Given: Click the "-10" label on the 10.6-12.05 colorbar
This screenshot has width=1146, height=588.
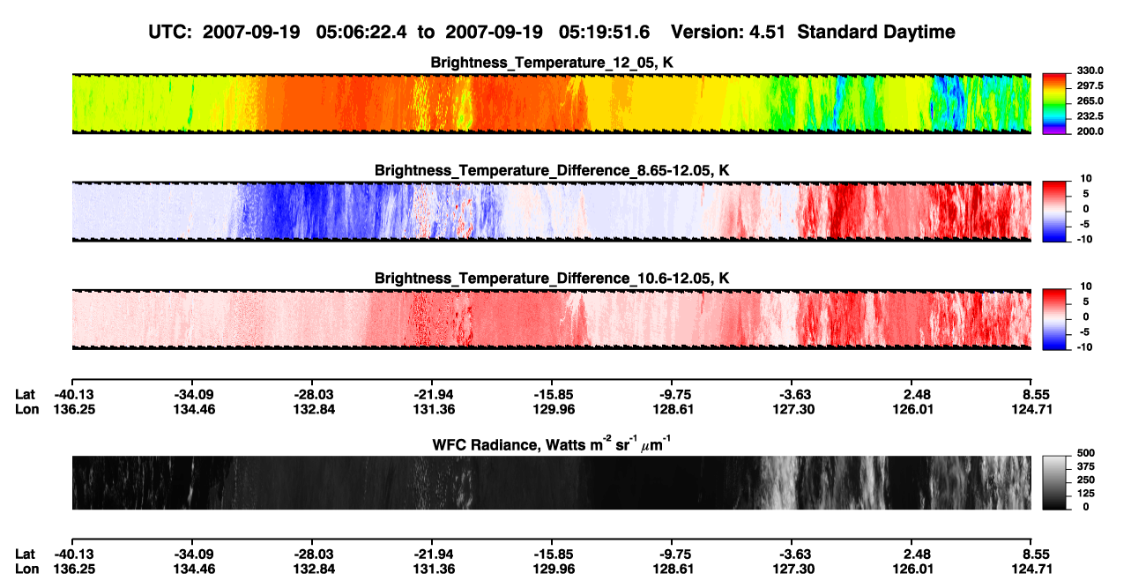Looking at the screenshot, I should click(x=1086, y=346).
